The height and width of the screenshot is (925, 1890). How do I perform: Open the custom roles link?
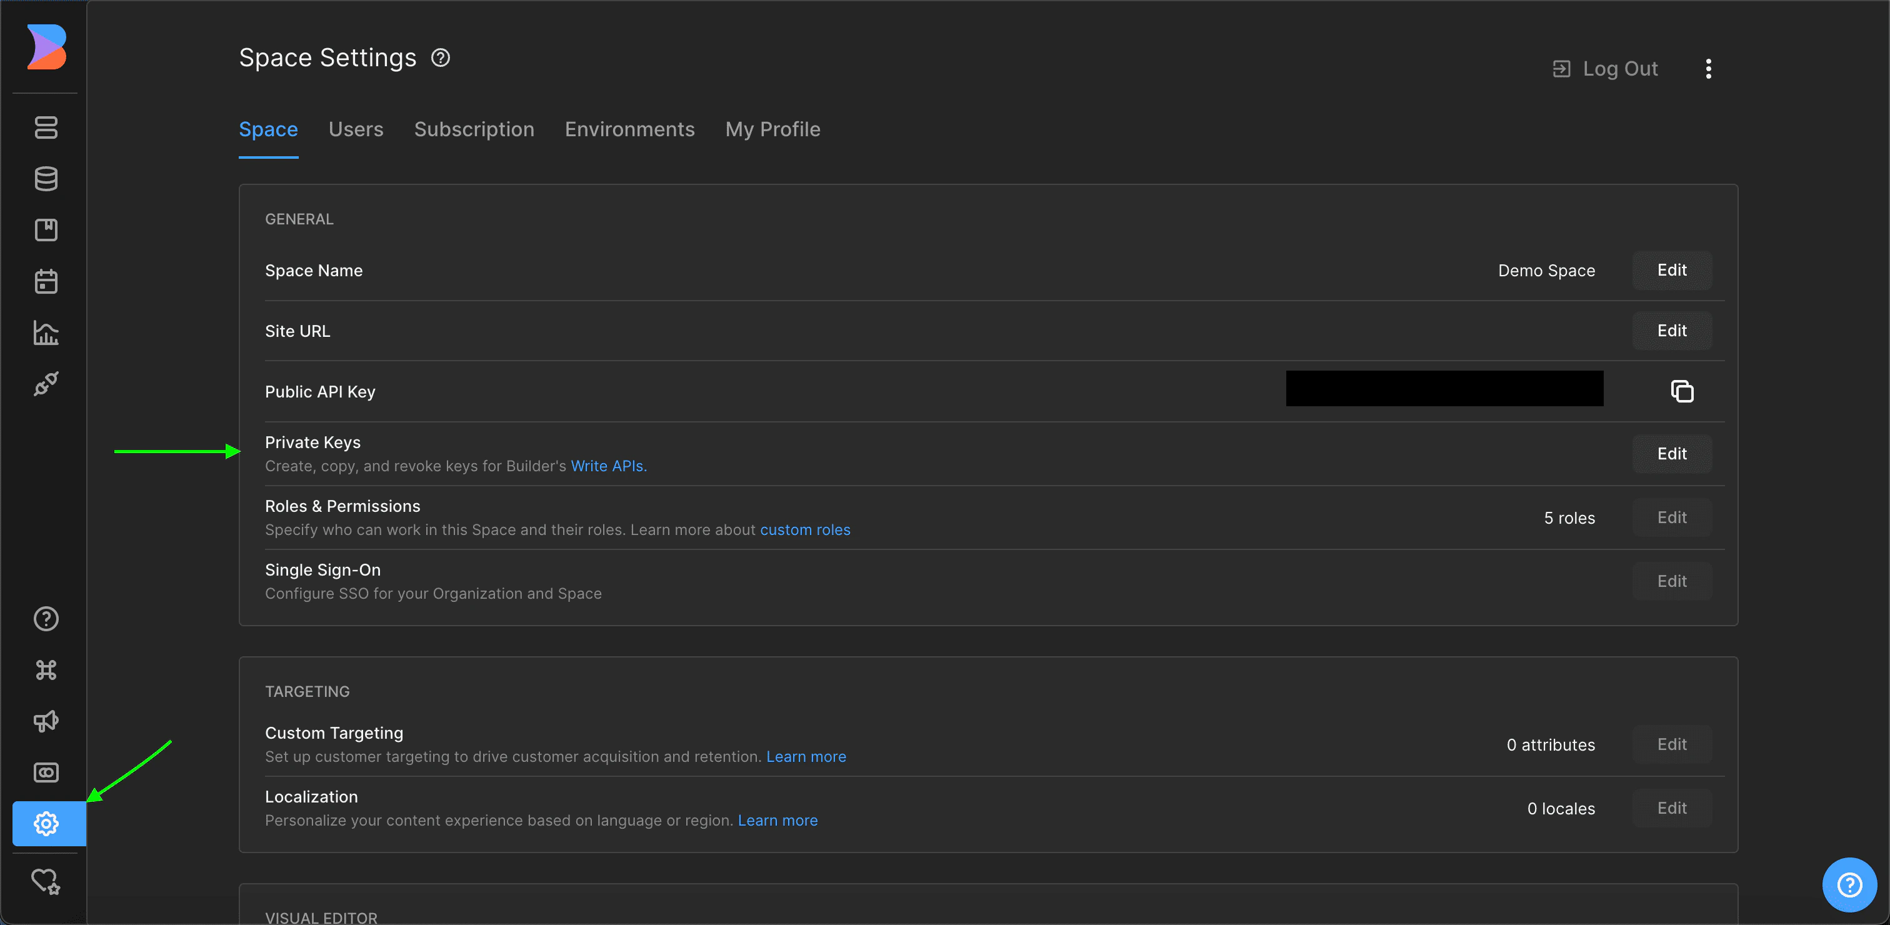[805, 531]
